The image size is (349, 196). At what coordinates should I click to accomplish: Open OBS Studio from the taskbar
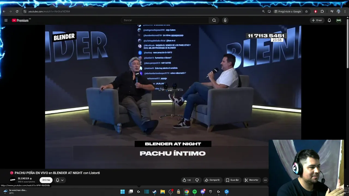(x=171, y=192)
